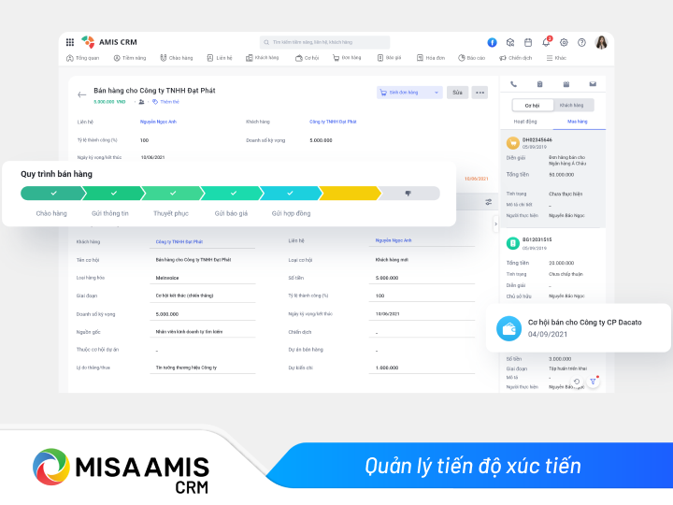Click the back arrow beside opportunity title
Viewport: 673px width, 505px height.
tap(81, 94)
